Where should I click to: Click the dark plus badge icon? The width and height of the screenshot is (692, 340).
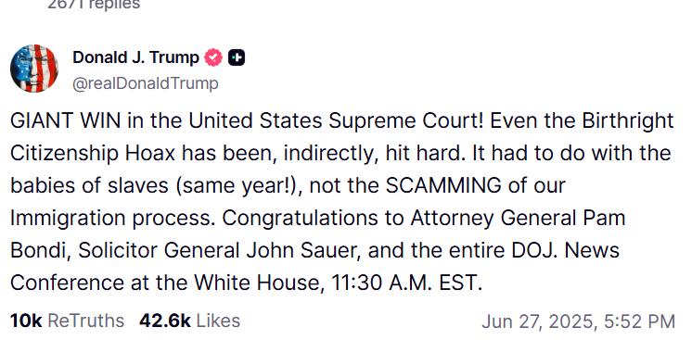pos(237,57)
